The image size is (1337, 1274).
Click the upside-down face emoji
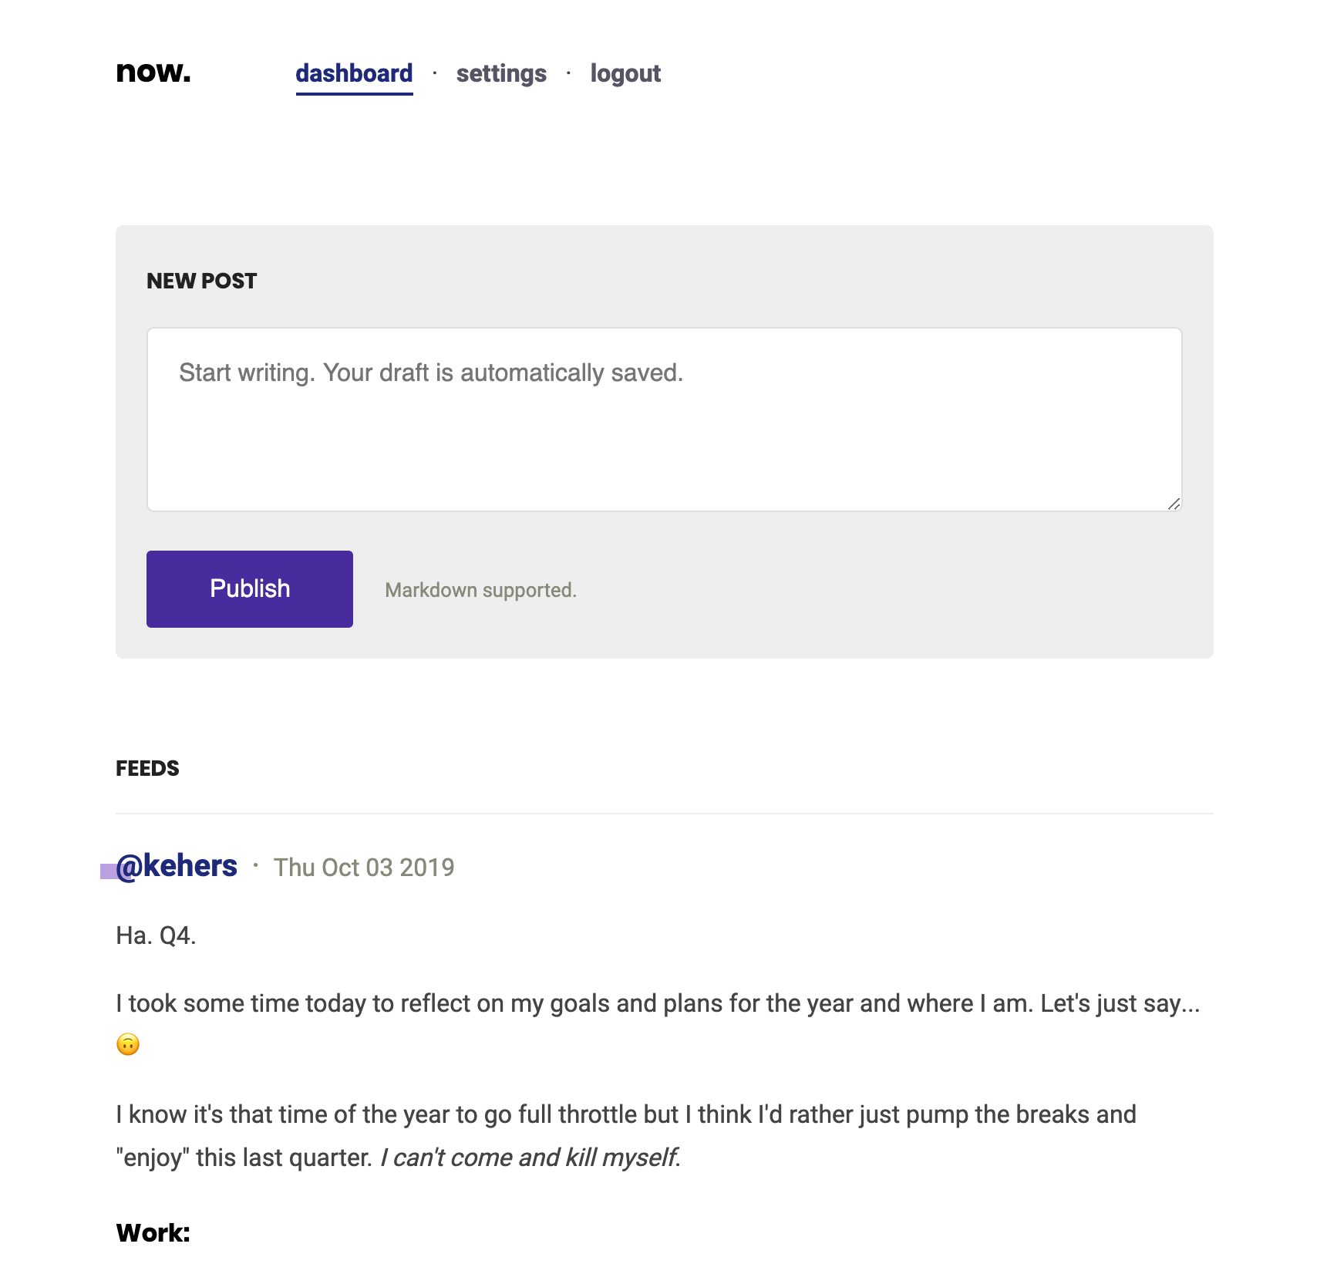(x=128, y=1044)
